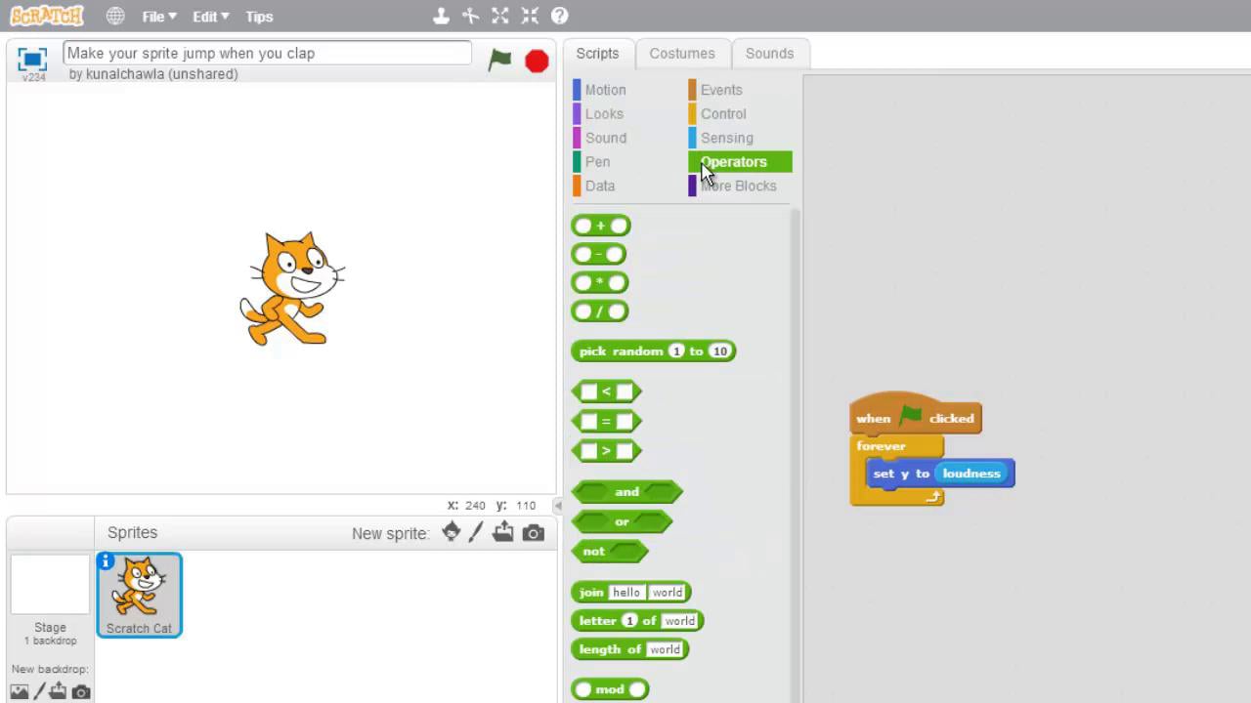
Task: Click the pick random block
Action: point(653,351)
